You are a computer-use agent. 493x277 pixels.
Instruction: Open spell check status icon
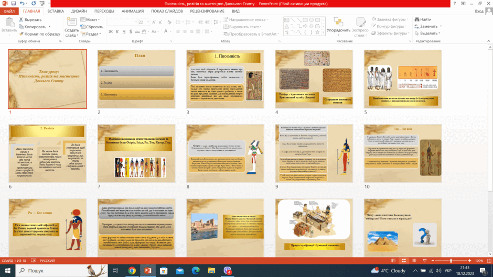click(x=34, y=261)
